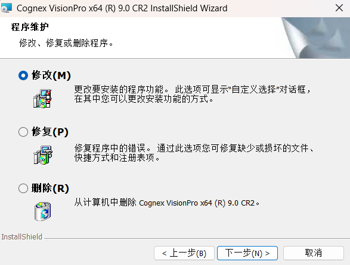Click the bold 修改(M) label text
Image resolution: width=350 pixels, height=265 pixels.
tap(51, 75)
